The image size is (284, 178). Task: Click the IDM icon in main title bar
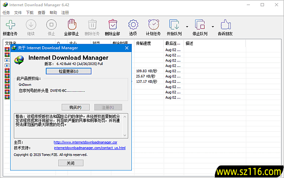5,5
